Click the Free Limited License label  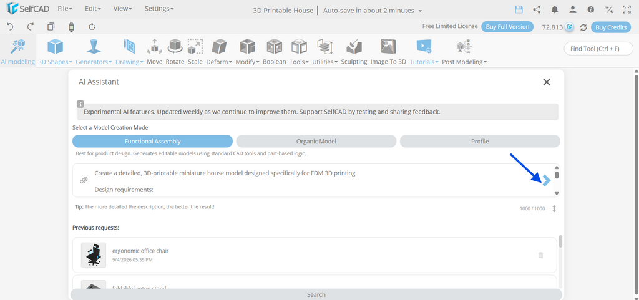450,26
